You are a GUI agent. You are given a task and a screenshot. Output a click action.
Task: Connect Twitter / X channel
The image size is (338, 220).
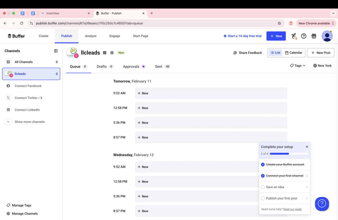[31, 98]
